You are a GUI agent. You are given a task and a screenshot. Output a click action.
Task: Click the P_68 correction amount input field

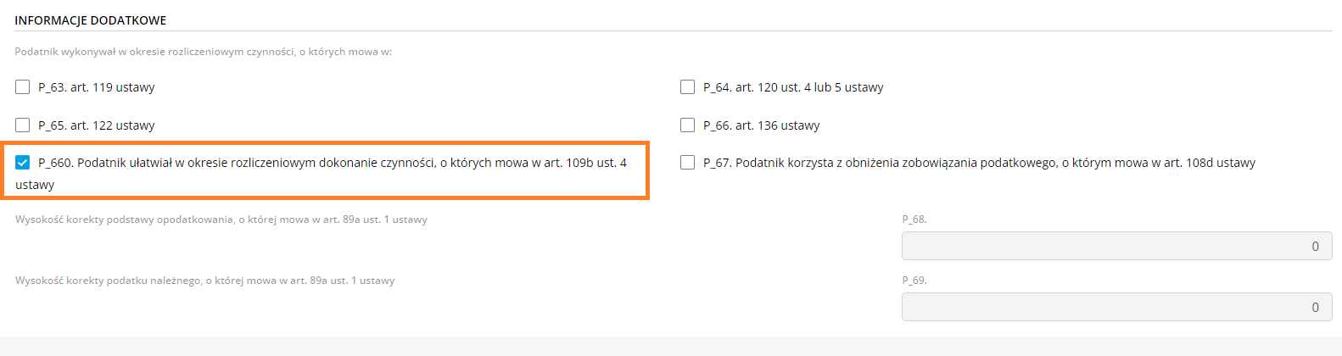pos(1116,246)
